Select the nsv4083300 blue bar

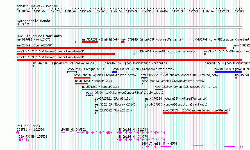coord(159,89)
